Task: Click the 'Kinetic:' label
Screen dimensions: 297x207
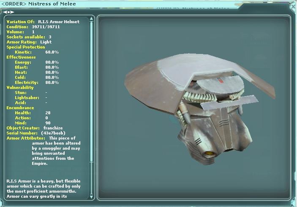Action: click(23, 52)
